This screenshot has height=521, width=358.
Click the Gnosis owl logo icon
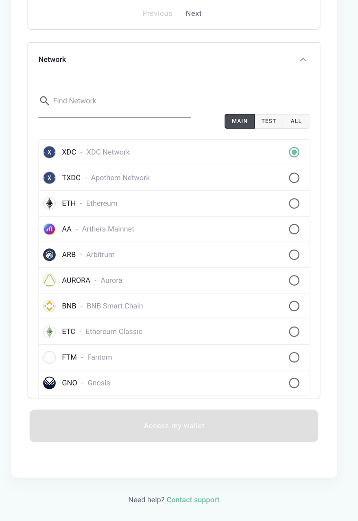(49, 383)
